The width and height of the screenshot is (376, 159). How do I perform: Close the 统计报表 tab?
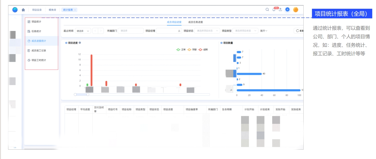(x=75, y=10)
